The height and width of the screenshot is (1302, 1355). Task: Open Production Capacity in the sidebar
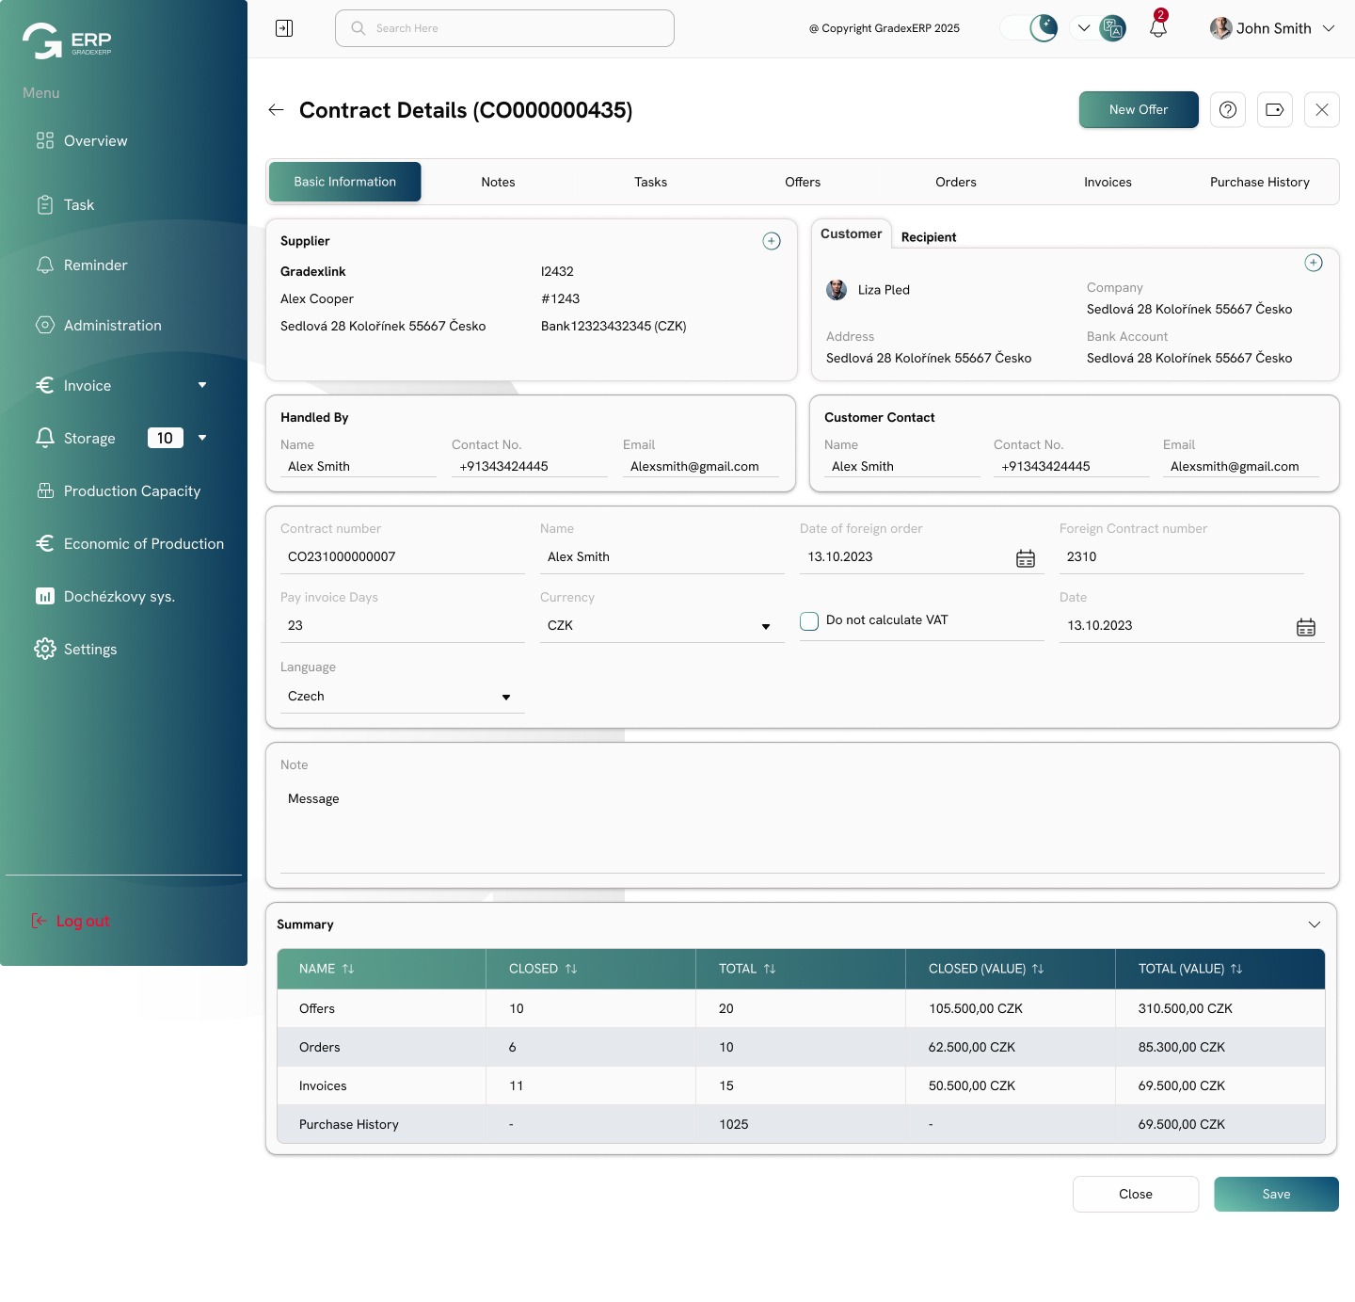coord(132,491)
